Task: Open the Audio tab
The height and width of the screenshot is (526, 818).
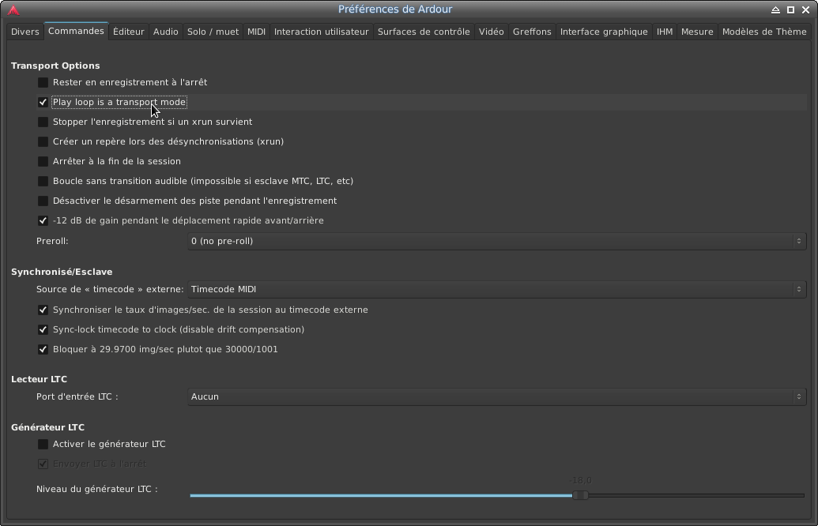Action: pos(166,32)
